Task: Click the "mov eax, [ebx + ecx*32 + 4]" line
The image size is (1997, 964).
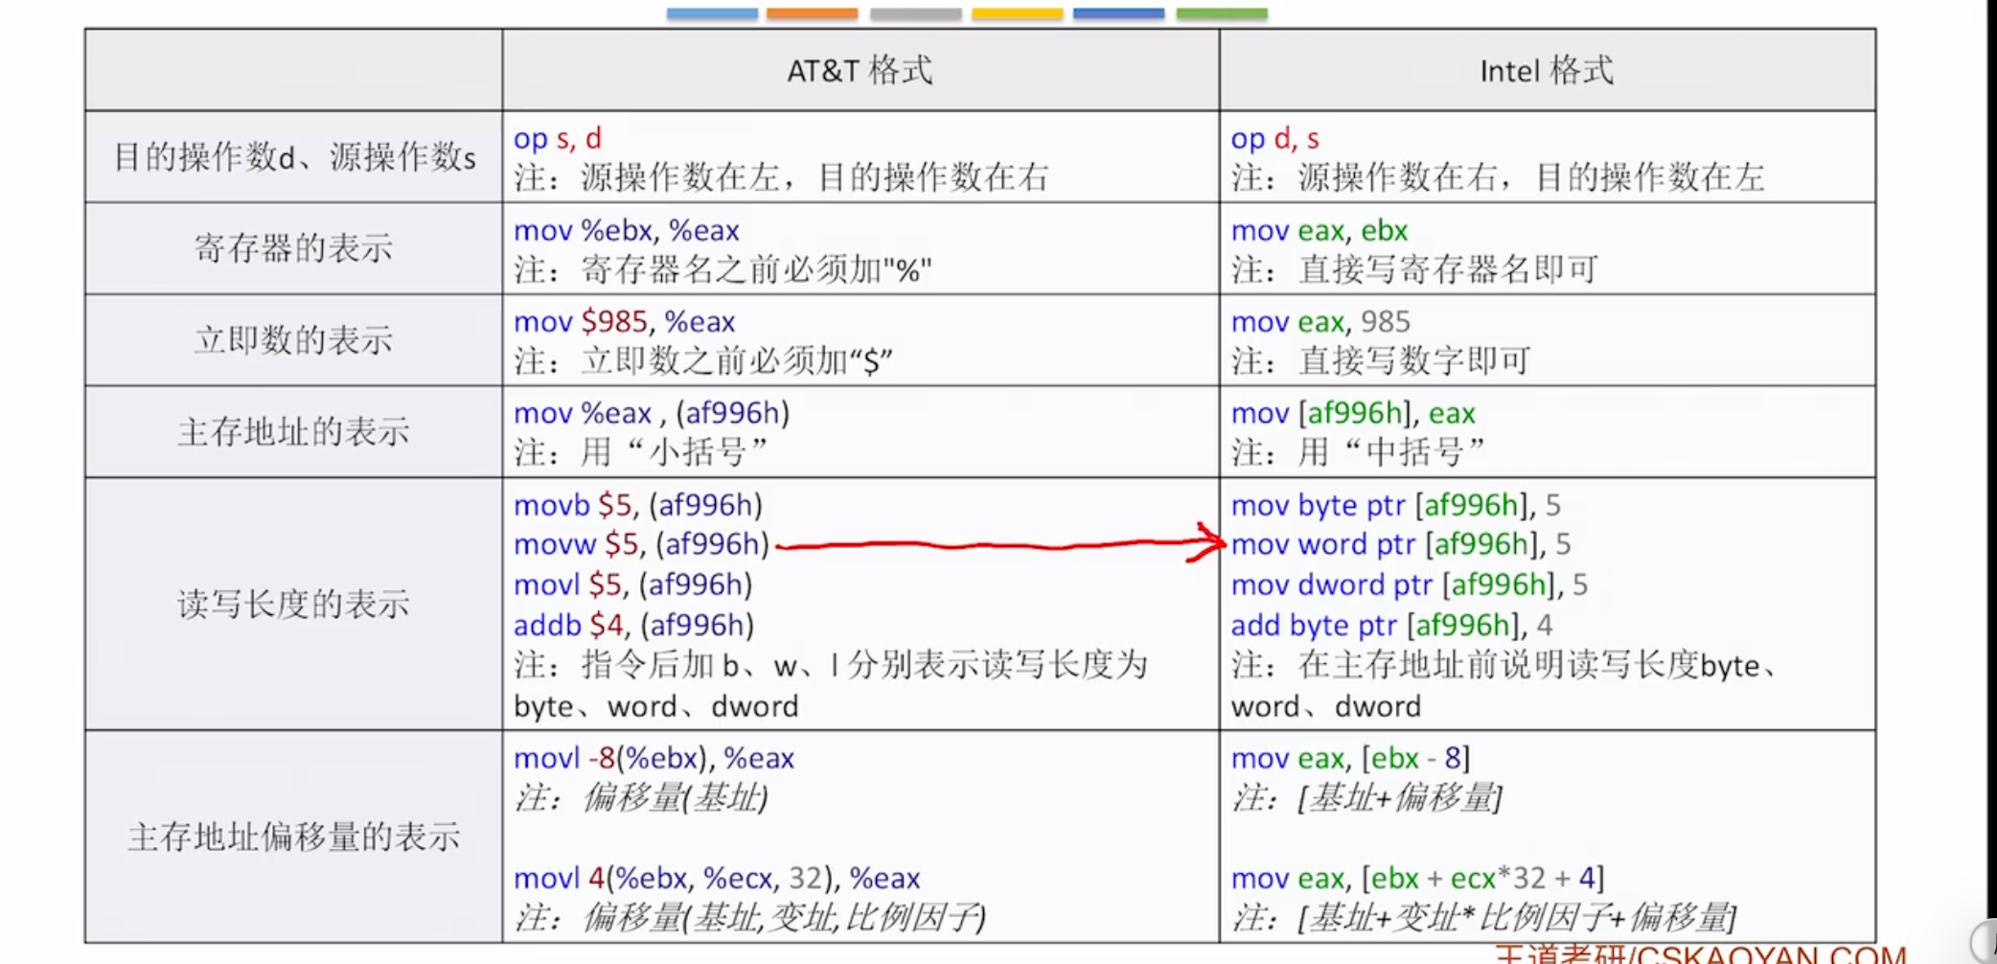Action: point(1417,878)
